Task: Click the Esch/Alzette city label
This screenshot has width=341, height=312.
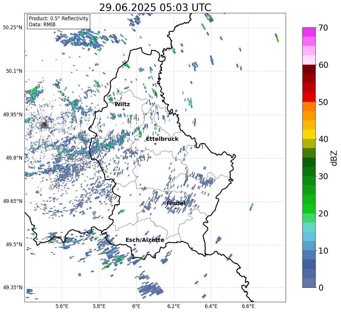Action: pos(145,240)
